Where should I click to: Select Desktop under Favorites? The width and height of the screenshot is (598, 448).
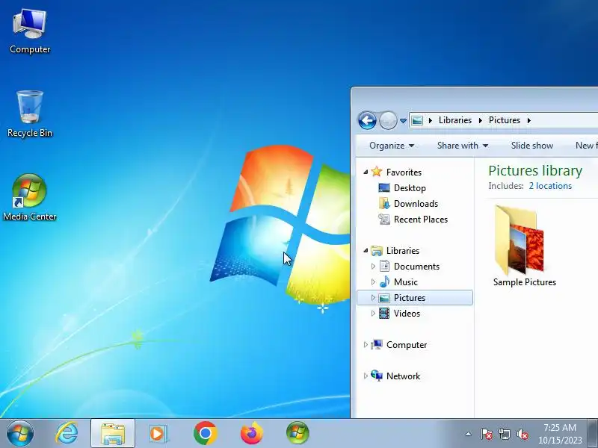pyautogui.click(x=410, y=188)
